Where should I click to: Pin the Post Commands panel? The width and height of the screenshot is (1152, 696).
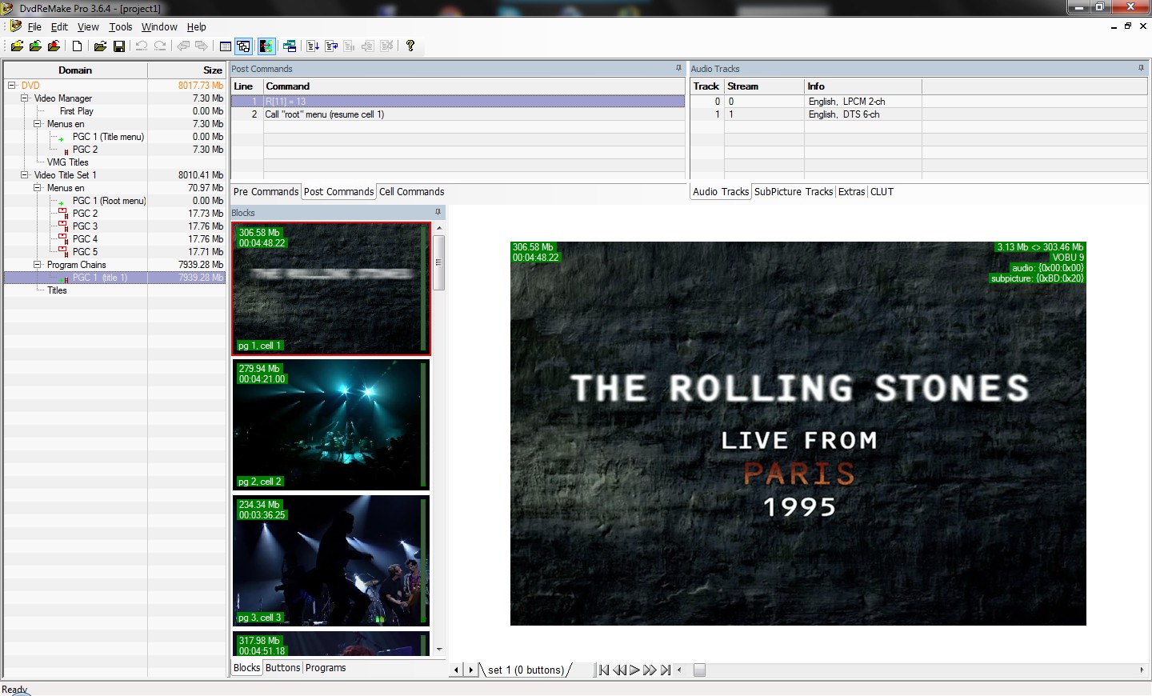point(679,69)
